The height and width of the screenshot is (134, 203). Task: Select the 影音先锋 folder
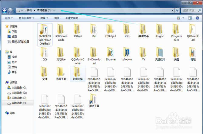78,73
